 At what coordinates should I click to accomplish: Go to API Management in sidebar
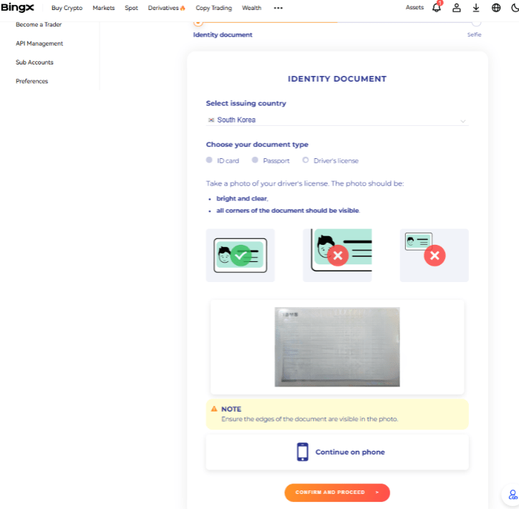tap(39, 44)
